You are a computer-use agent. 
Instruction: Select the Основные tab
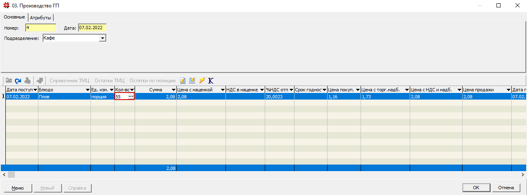click(14, 17)
